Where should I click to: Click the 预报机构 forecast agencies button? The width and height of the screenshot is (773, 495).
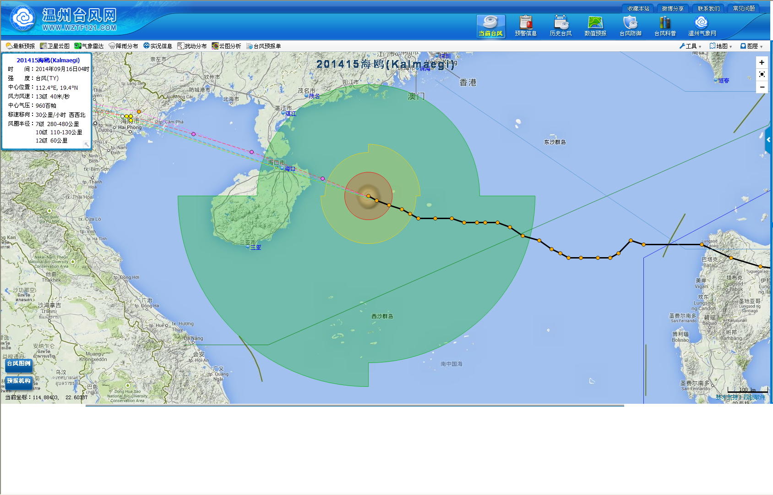coord(19,381)
